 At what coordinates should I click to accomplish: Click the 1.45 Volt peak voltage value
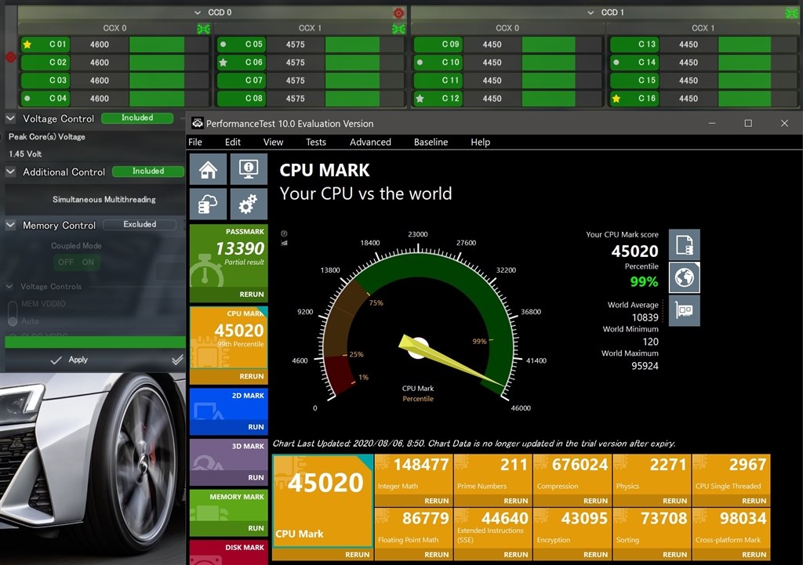25,154
